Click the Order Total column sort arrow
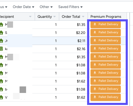 pos(83,16)
